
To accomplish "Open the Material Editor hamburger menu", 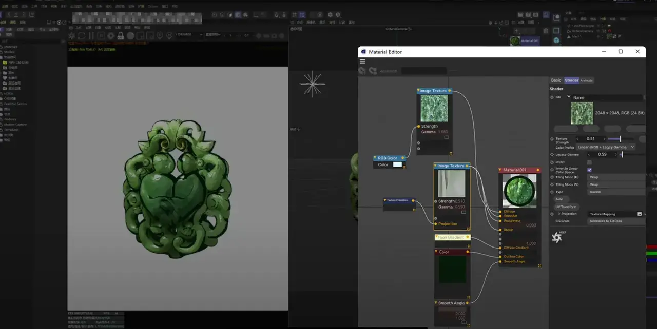I will (x=362, y=60).
